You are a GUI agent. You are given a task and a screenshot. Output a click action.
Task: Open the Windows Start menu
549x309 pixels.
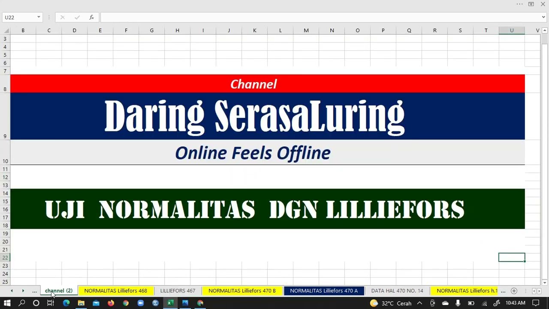click(7, 303)
